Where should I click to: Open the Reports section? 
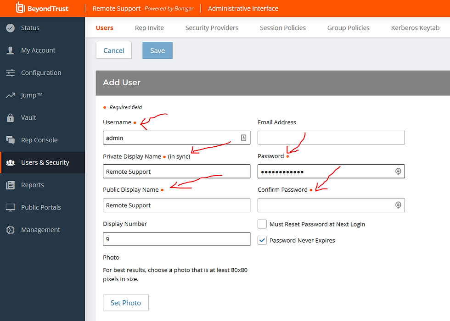[42, 185]
